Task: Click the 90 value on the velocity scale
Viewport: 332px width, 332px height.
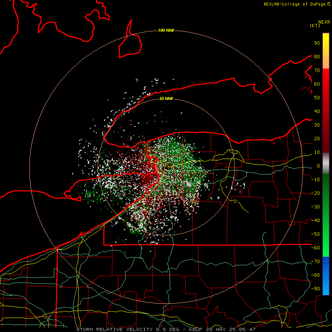Action: click(x=317, y=43)
